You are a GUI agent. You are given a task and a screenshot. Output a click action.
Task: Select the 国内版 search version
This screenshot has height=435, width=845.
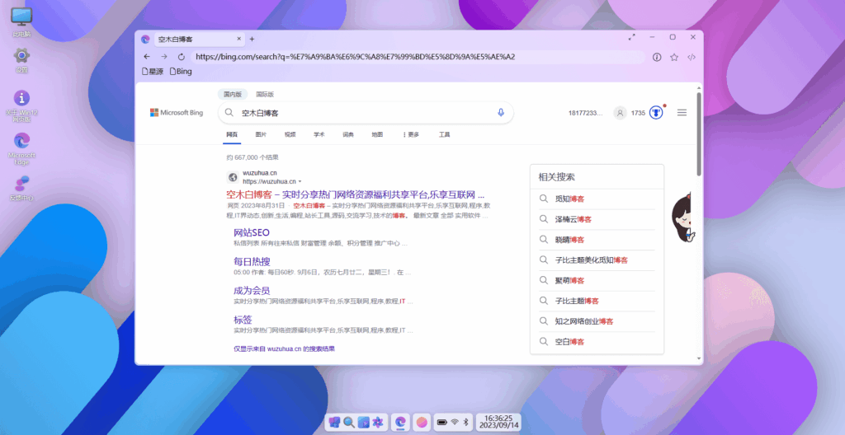pyautogui.click(x=234, y=95)
